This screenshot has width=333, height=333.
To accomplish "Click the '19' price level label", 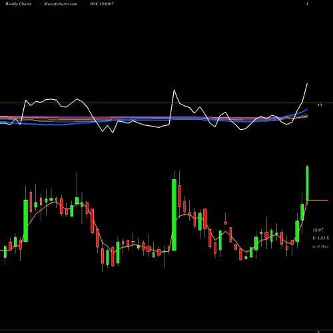I will (x=319, y=105).
